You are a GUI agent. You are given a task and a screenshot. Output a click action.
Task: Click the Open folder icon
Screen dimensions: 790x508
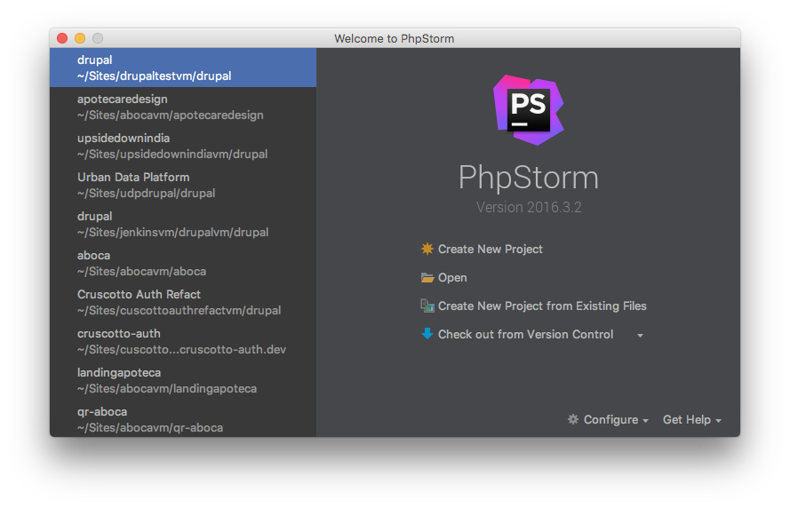click(427, 277)
